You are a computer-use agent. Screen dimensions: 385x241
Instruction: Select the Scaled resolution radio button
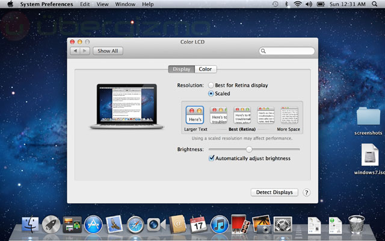coord(211,94)
